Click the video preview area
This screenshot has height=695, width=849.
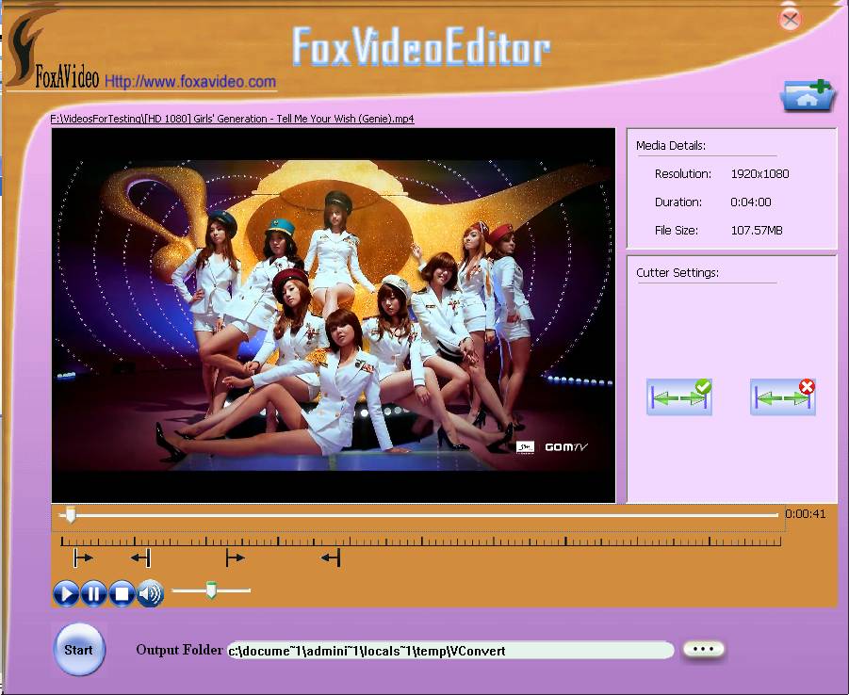click(x=334, y=315)
